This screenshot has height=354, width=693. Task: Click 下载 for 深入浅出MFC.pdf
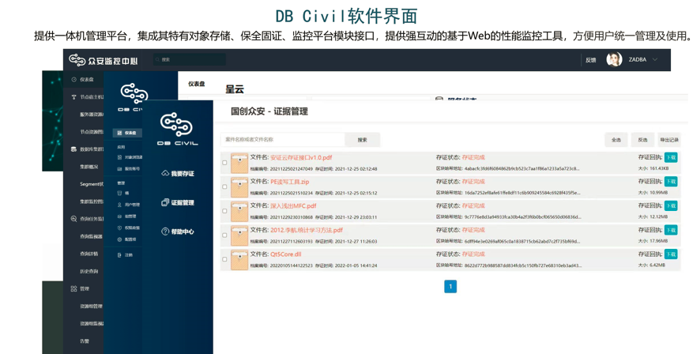pos(671,206)
